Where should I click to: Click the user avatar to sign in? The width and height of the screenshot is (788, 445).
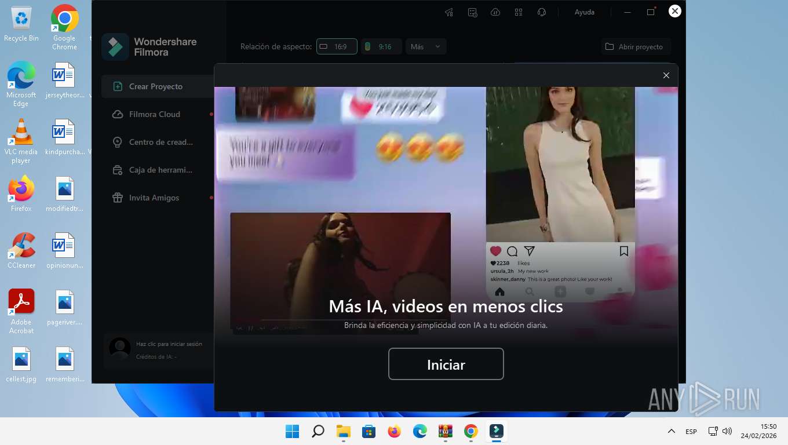[x=120, y=349]
